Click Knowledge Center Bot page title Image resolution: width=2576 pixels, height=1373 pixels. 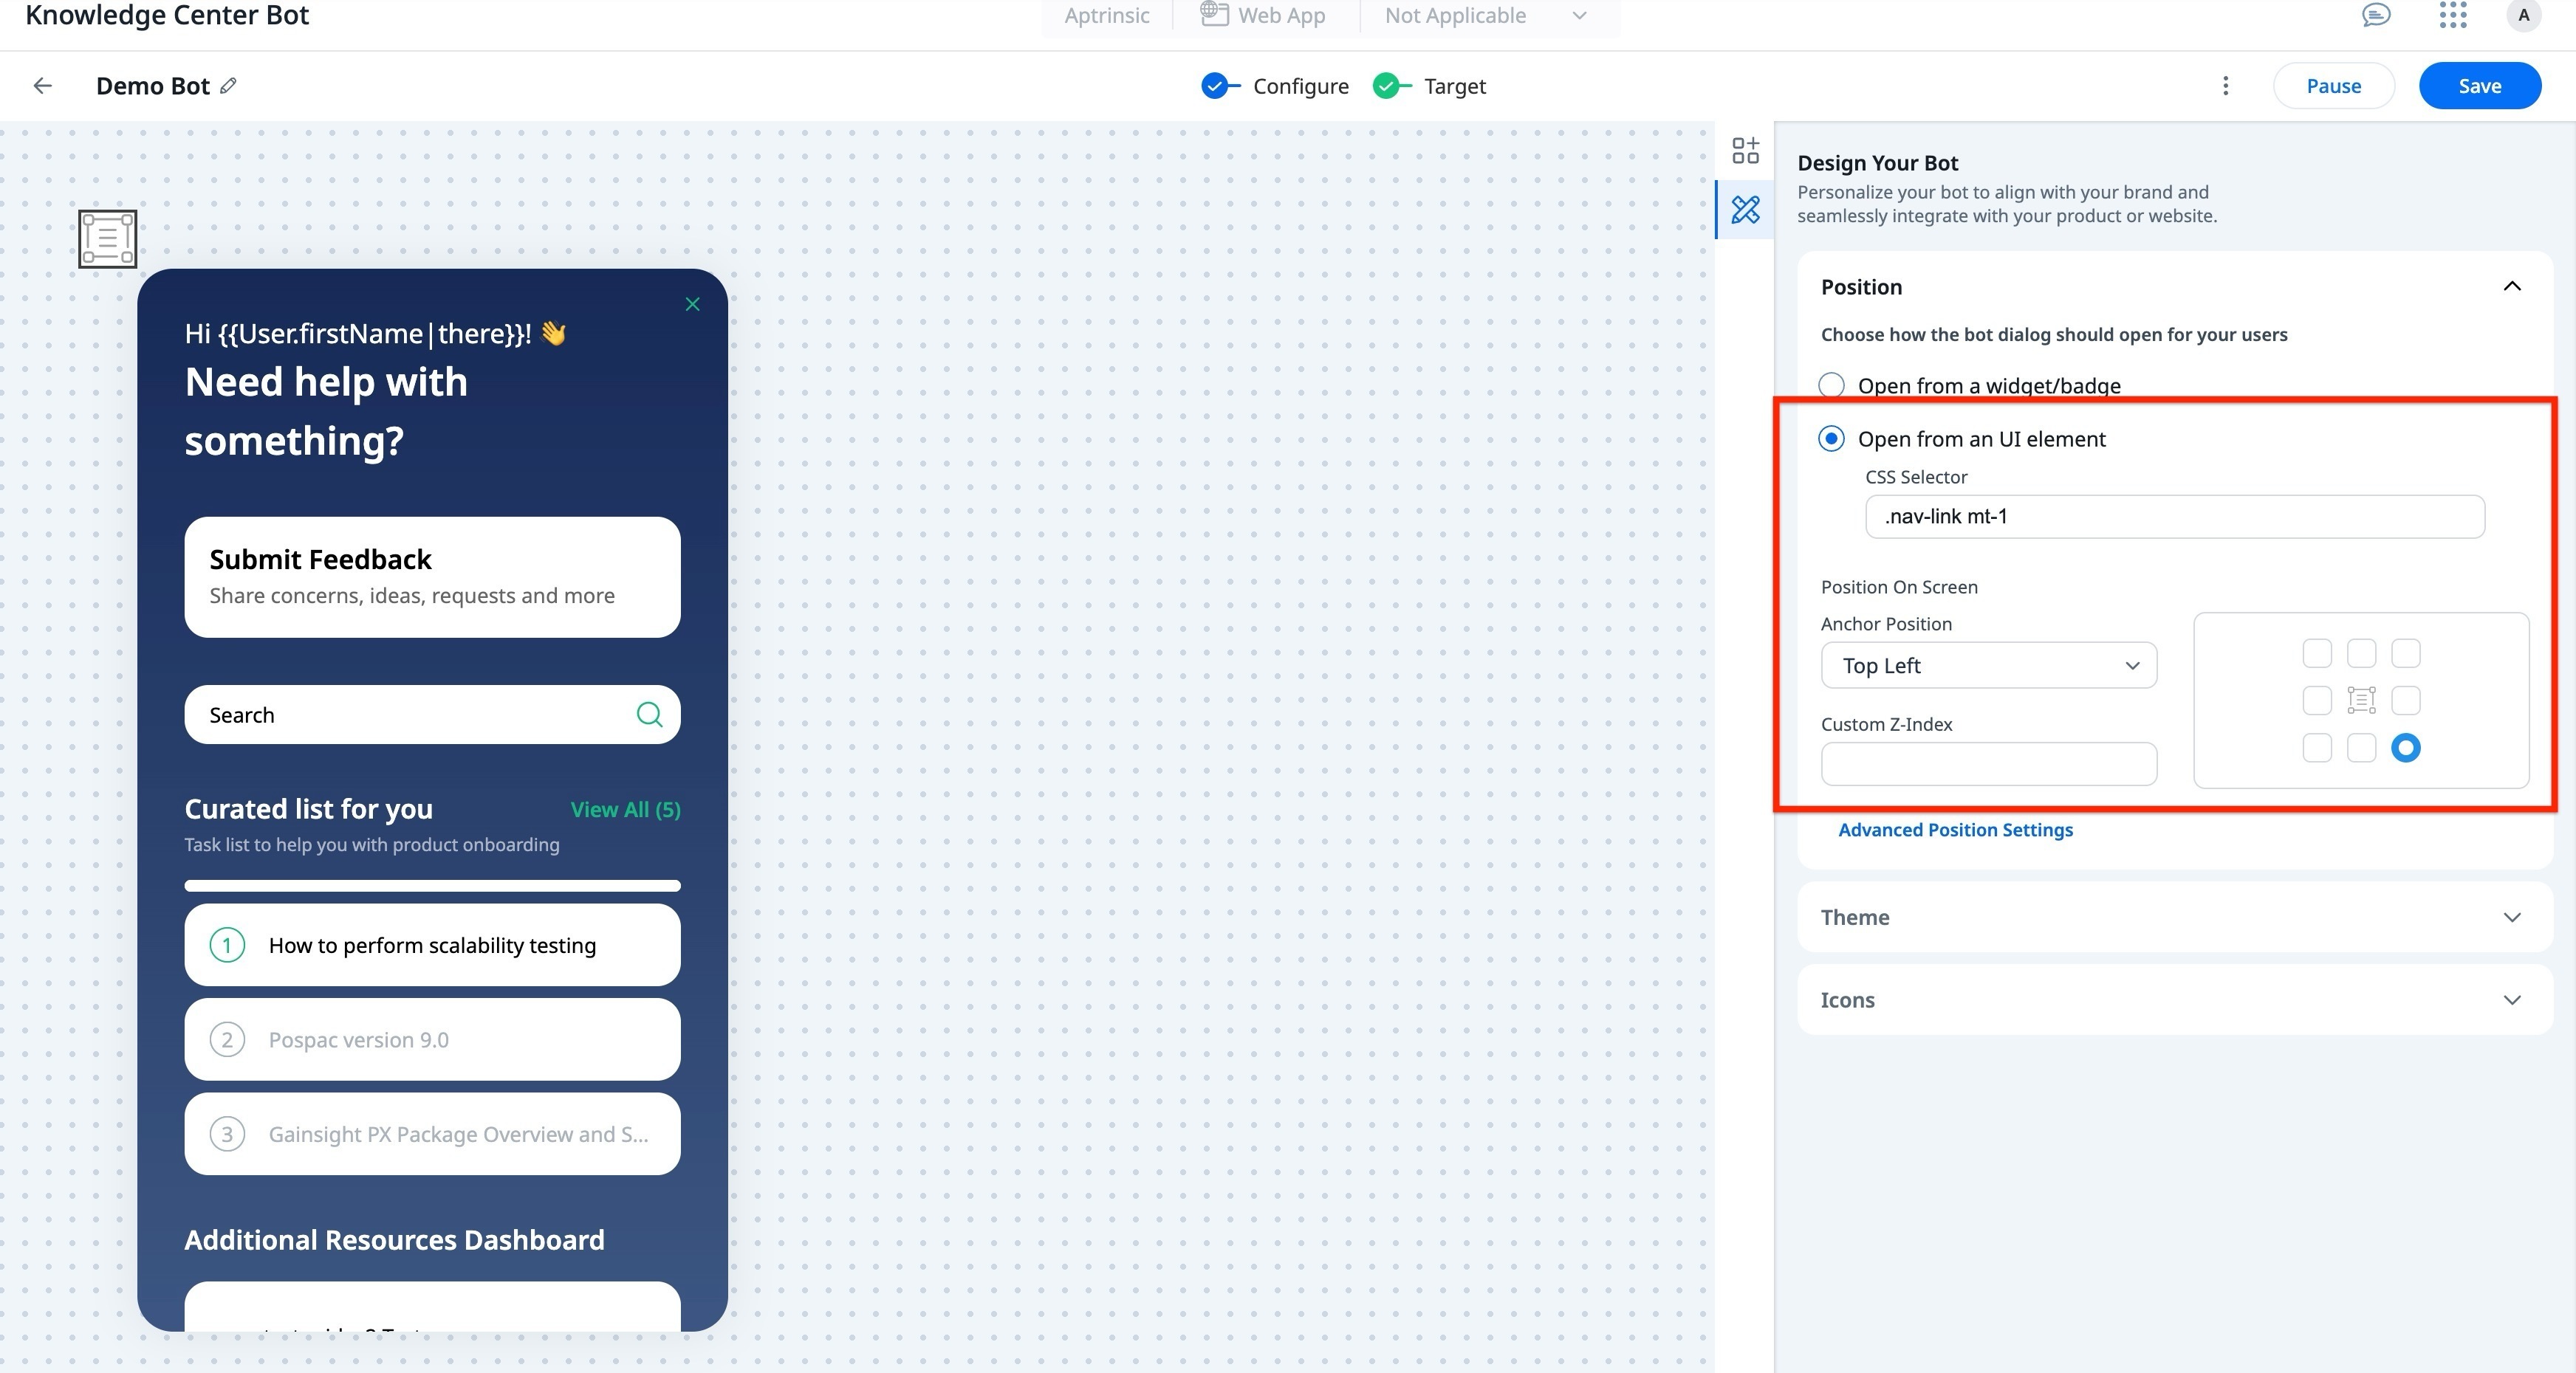point(167,15)
